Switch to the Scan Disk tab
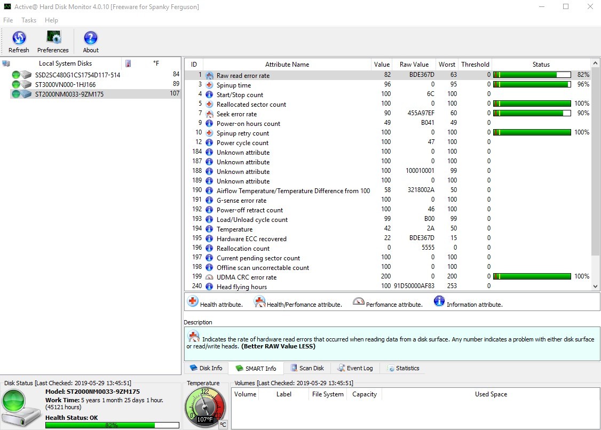 (307, 368)
